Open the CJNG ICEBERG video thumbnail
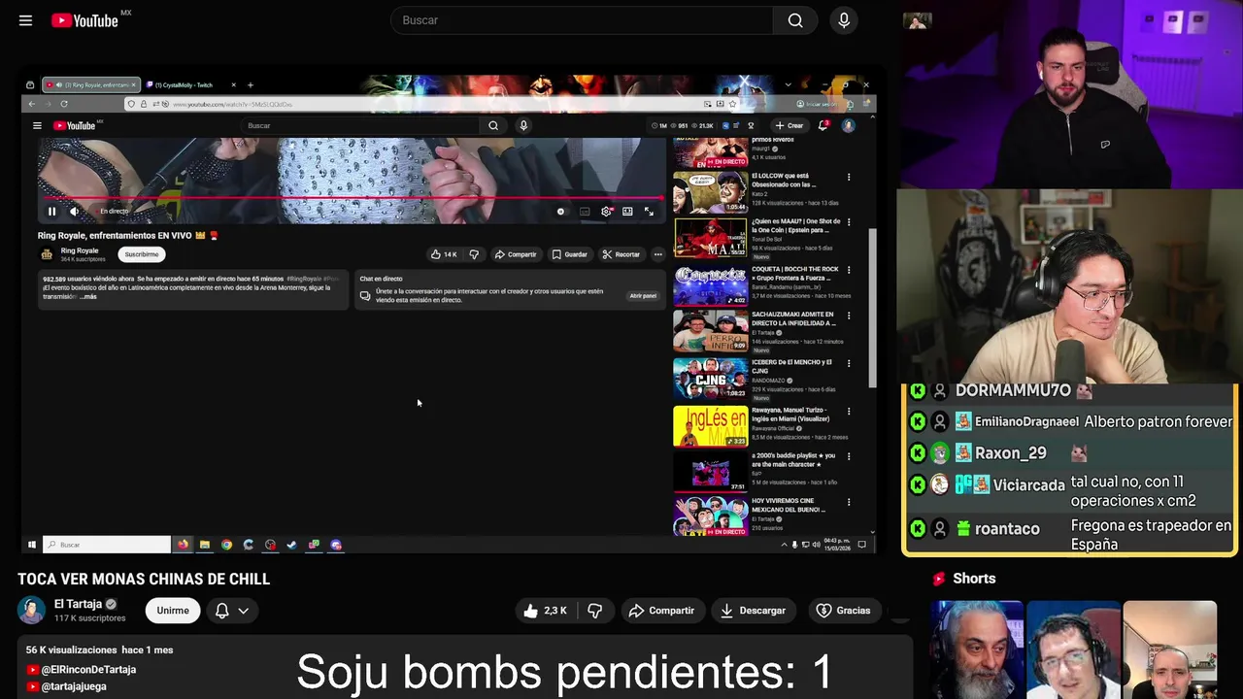The image size is (1243, 699). [x=711, y=379]
